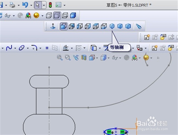The width and height of the screenshot is (178, 135).
Task: Select the Point sketch tool
Action: [x=47, y=48]
